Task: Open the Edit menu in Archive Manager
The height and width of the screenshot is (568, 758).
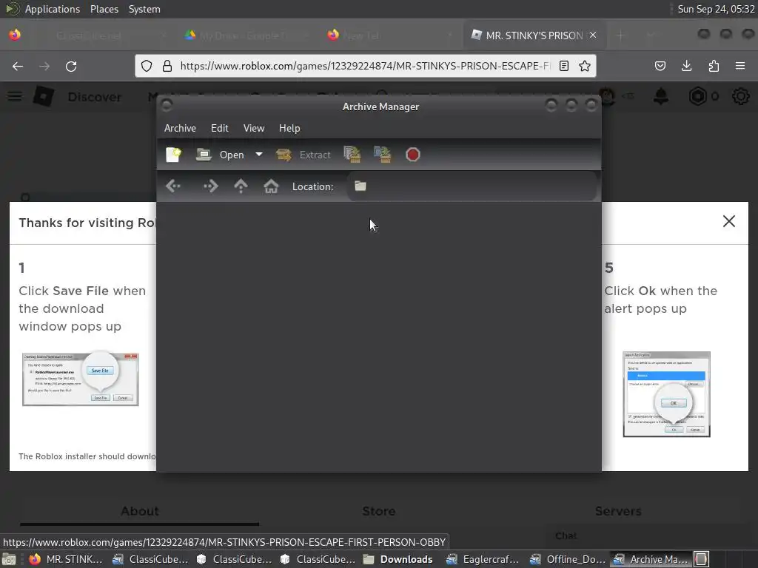Action: click(219, 128)
